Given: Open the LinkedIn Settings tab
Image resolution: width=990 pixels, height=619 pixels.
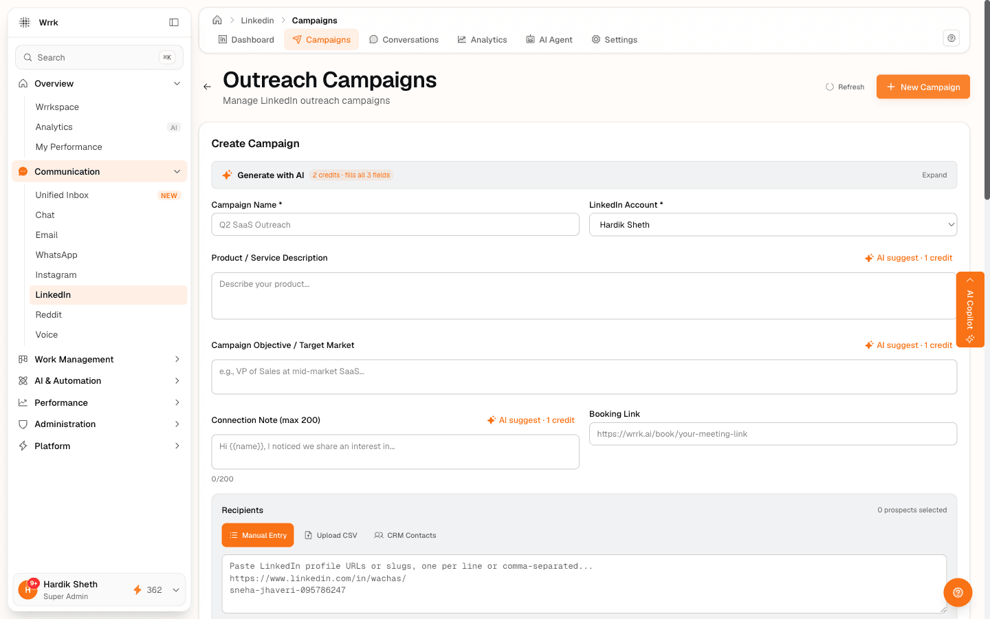Looking at the screenshot, I should pos(614,40).
